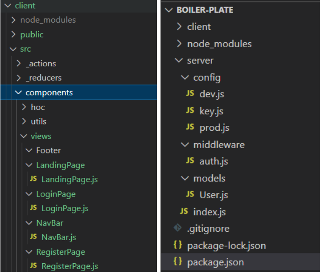Viewport: 321px width, 273px height.
Task: Collapse the LandingPage folder chevron
Action: [x=29, y=165]
